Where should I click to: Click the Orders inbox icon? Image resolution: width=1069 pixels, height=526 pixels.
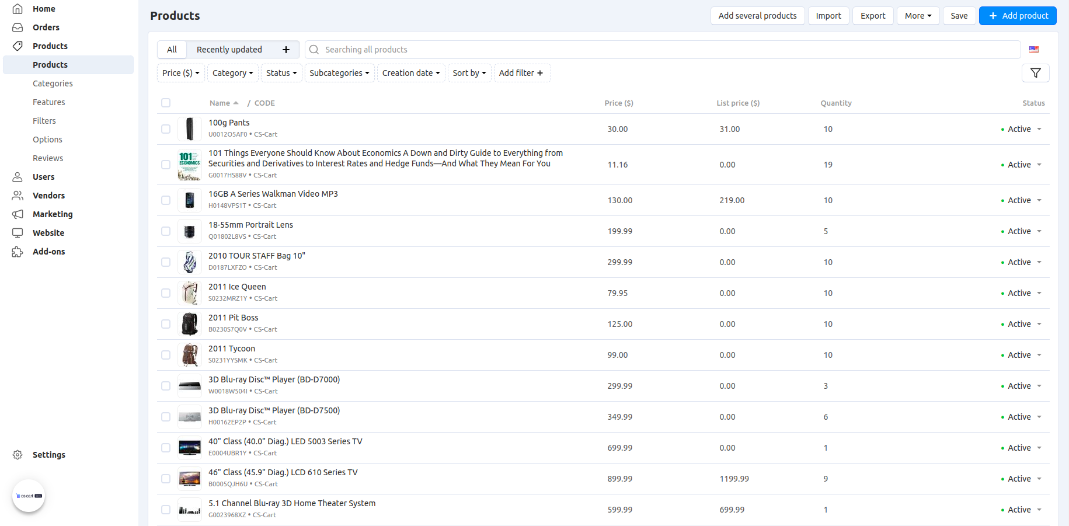[18, 27]
